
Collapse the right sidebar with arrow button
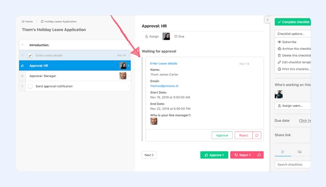click(267, 20)
